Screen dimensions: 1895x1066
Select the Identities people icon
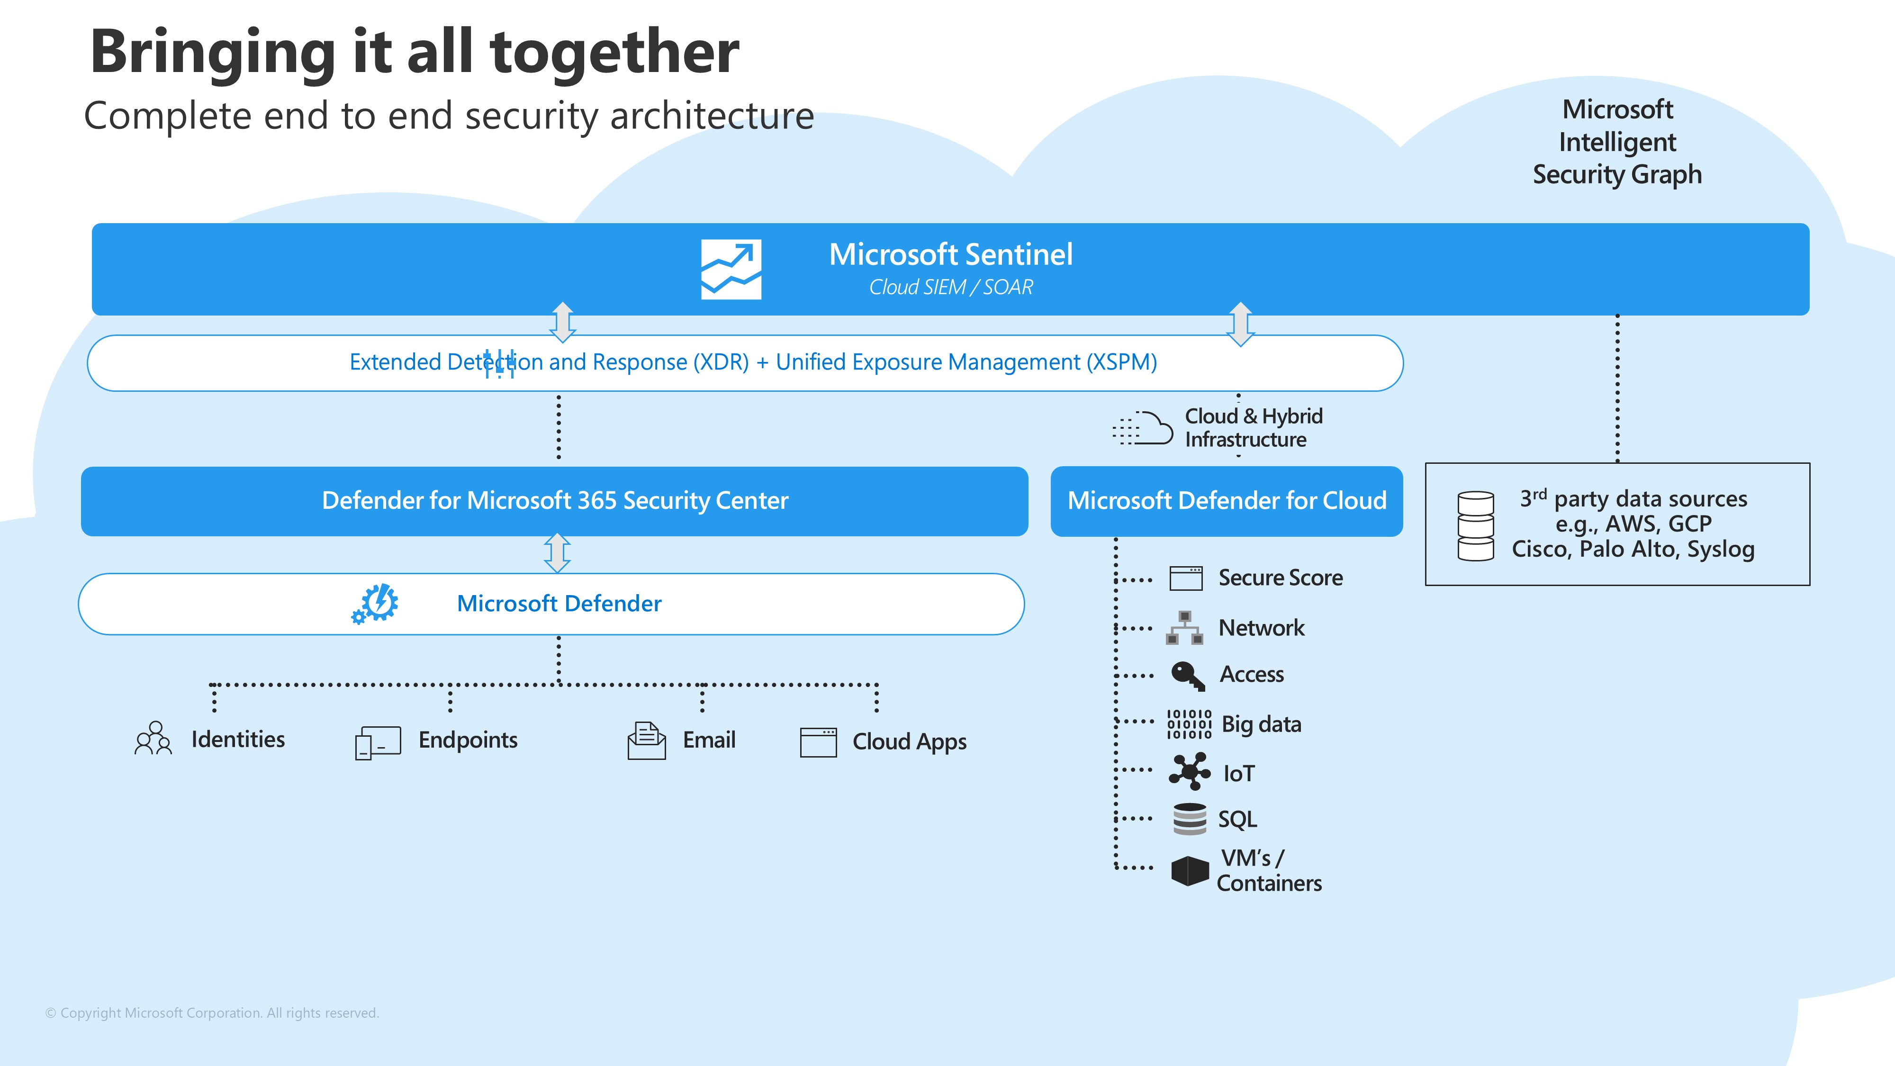(x=153, y=738)
